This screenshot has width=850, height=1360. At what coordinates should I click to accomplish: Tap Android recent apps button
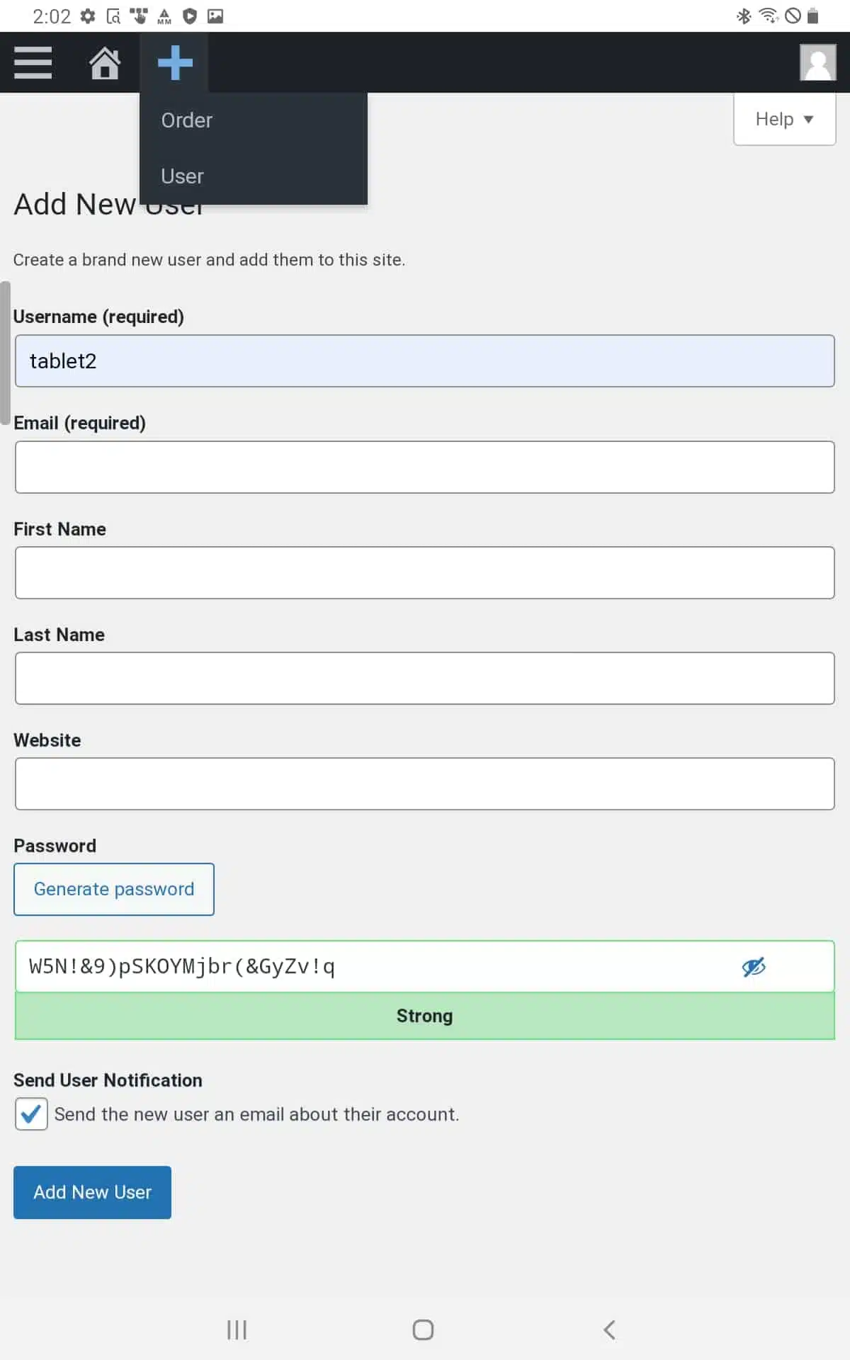tap(237, 1330)
